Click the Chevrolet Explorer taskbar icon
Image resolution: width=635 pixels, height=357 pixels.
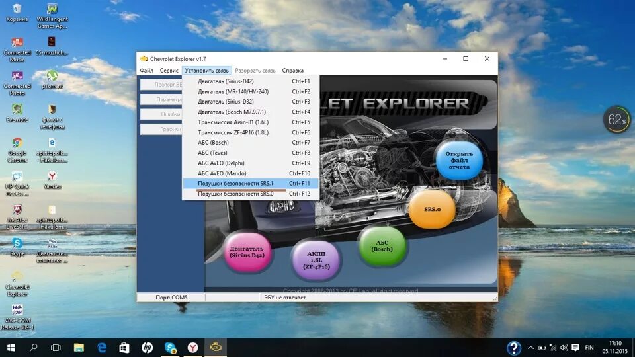[x=216, y=348]
